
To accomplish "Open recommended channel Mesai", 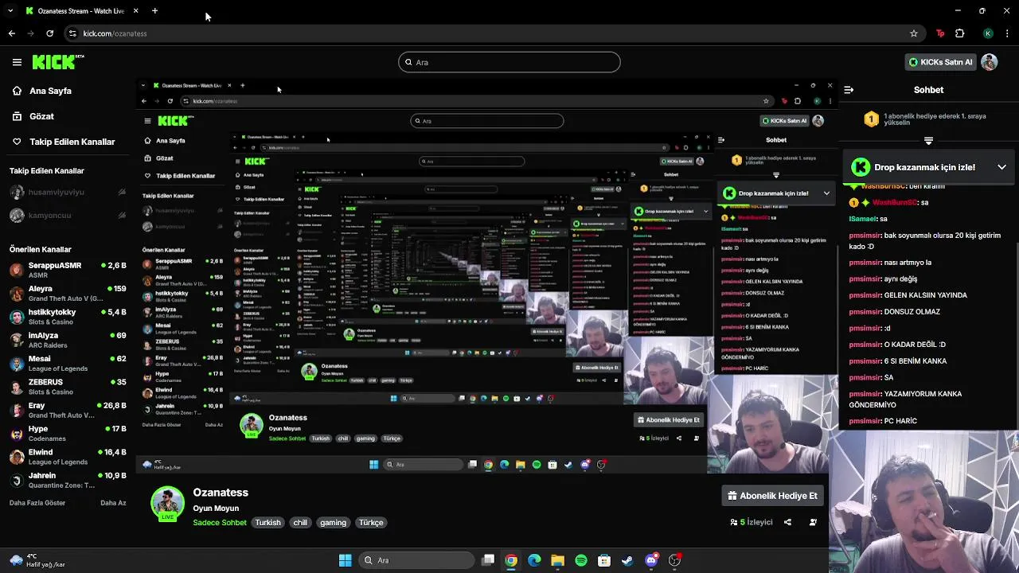I will point(68,363).
